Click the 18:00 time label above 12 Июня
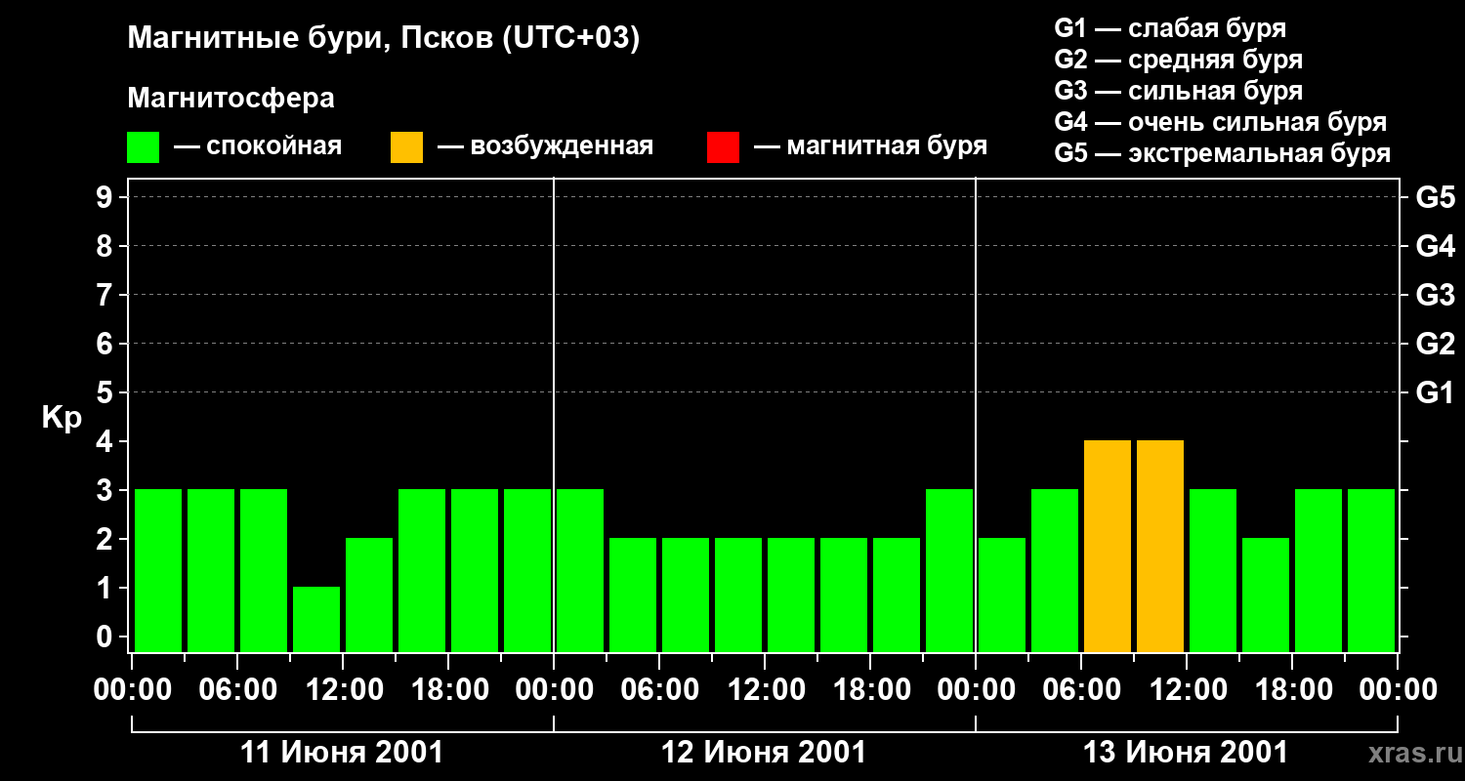 pos(870,690)
